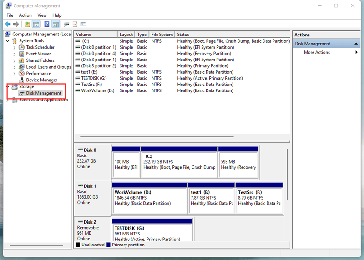Image resolution: width=364 pixels, height=260 pixels.
Task: Click the console tree horizontal scrollbar
Action: coord(36,245)
